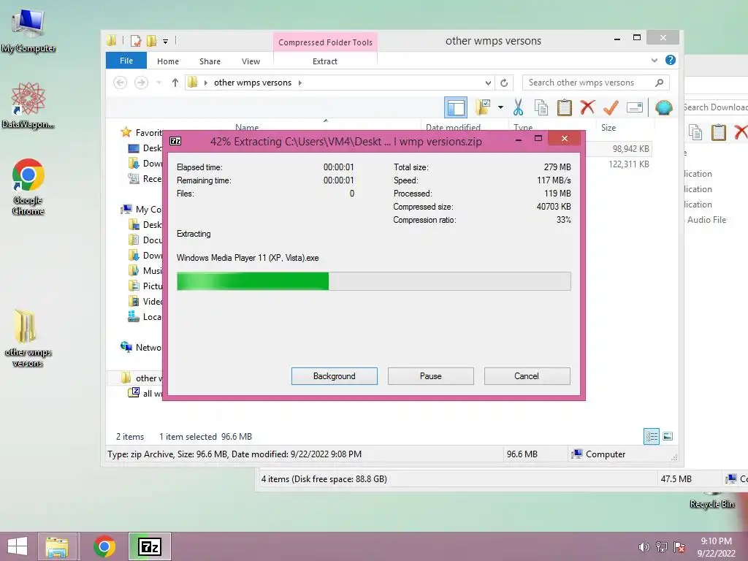Open Chrome from taskbar
This screenshot has height=561, width=748.
click(104, 546)
